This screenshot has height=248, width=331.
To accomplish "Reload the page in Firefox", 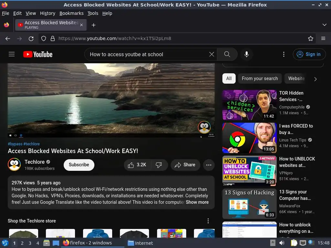I will pos(31,39).
